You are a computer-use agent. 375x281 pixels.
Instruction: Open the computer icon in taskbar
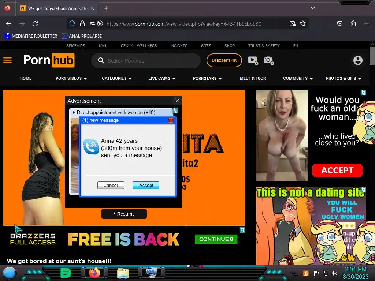tap(151, 273)
